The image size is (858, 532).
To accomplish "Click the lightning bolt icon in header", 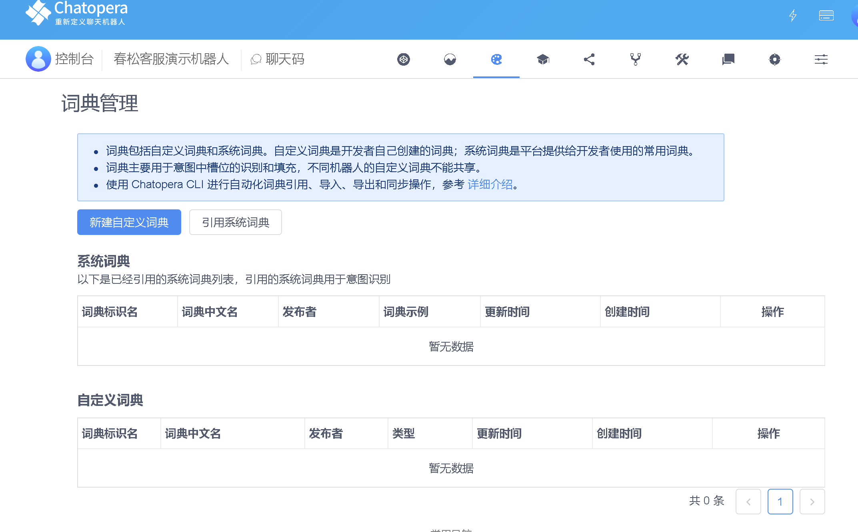I will 792,16.
